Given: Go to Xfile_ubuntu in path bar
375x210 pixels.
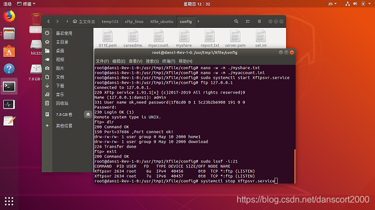Looking at the screenshot, I should coord(161,21).
